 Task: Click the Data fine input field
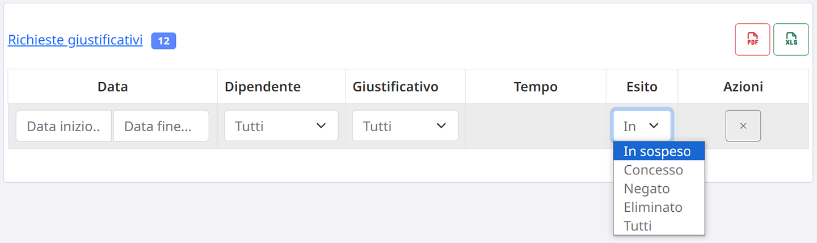point(161,125)
